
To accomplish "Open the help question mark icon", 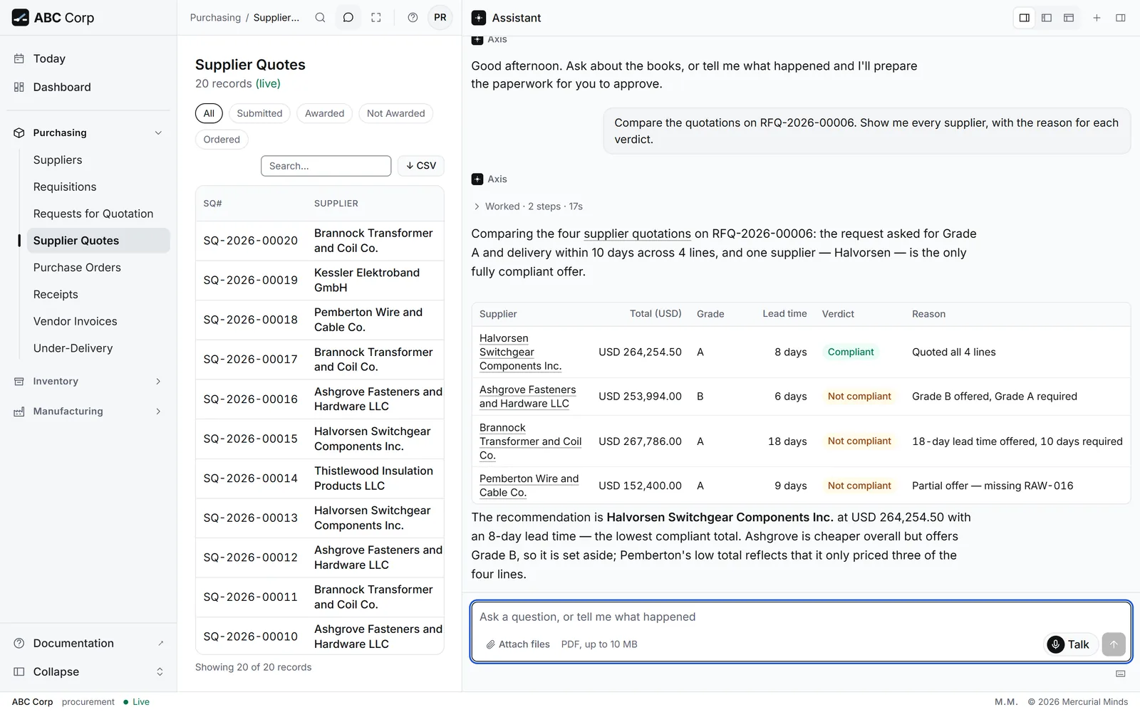I will 413,18.
